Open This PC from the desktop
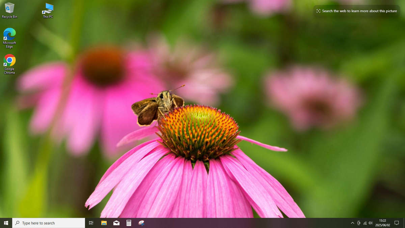The image size is (405, 228). tap(48, 7)
